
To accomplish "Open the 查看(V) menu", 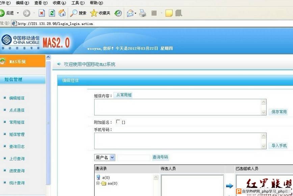I will click(41, 3).
